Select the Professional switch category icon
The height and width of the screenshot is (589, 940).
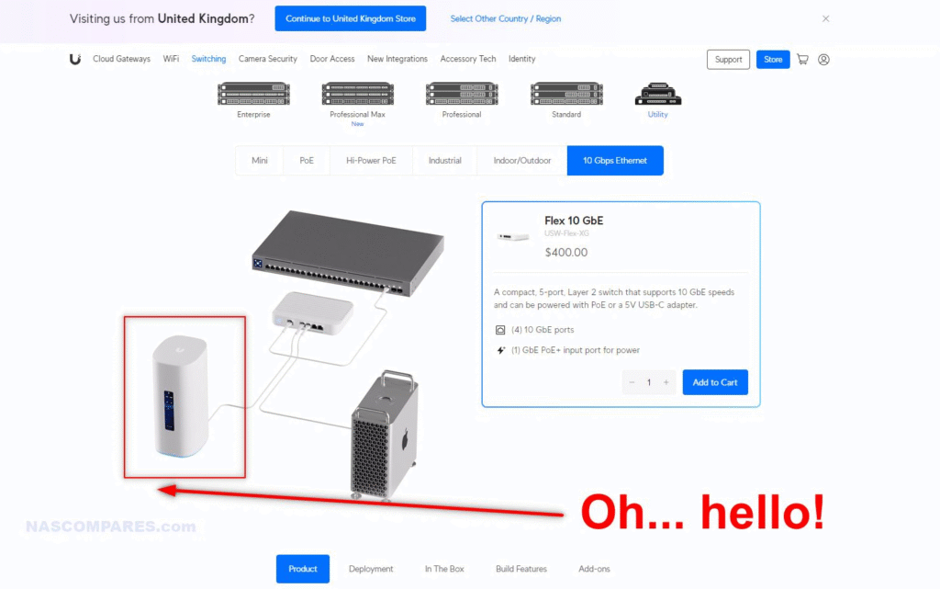click(462, 94)
